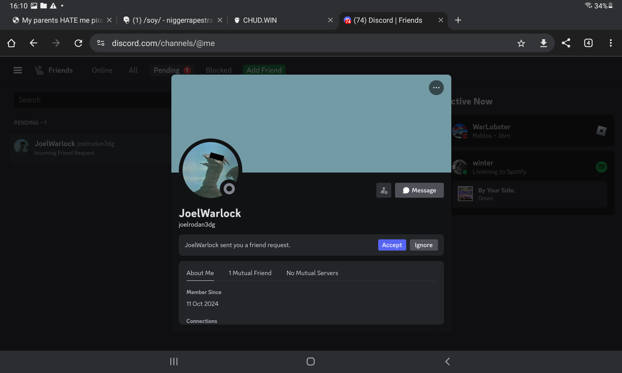This screenshot has width=622, height=373.
Task: Navigate forward with browser forward arrow
Action: coord(56,43)
